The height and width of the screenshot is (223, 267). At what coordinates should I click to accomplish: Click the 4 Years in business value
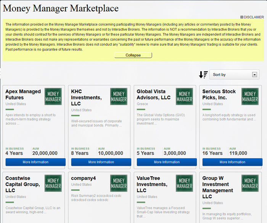click(x=14, y=153)
